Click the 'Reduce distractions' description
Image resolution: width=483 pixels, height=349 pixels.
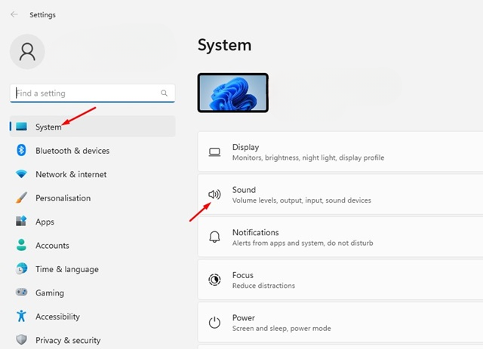pyautogui.click(x=263, y=286)
